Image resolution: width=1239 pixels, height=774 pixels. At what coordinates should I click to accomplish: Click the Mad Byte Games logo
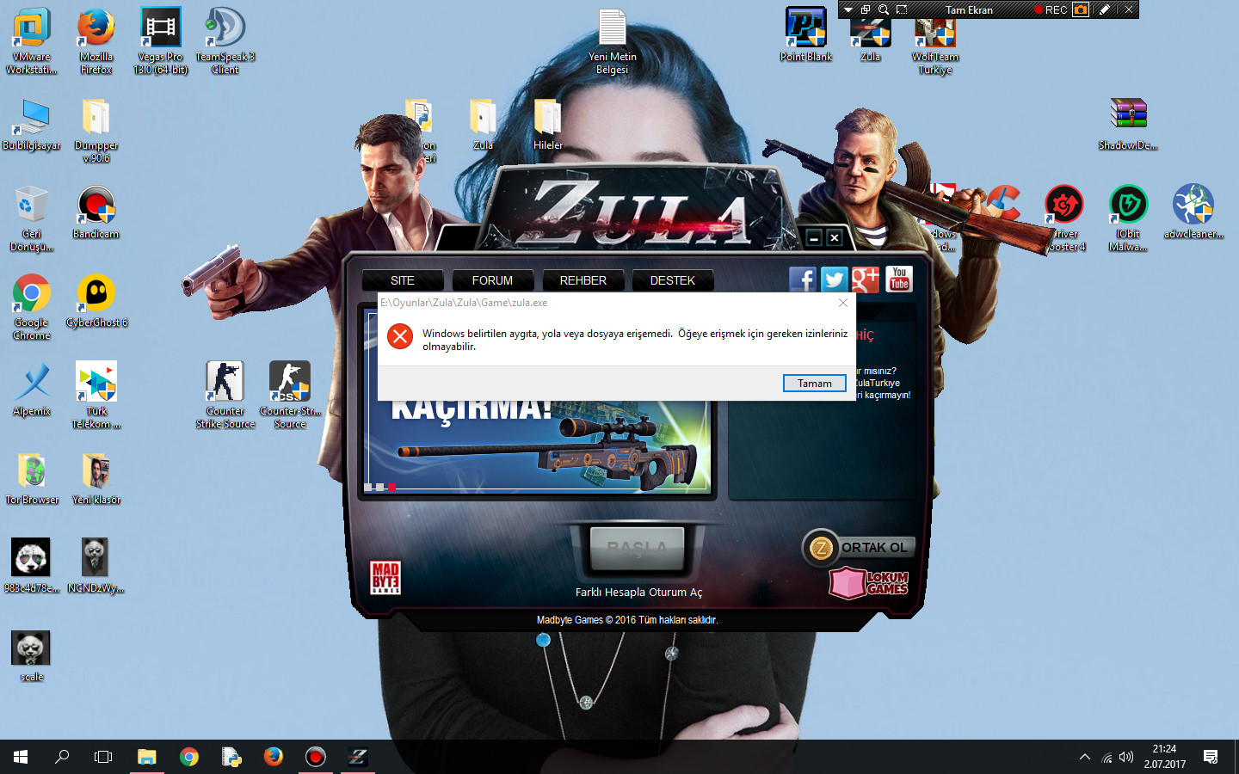(385, 578)
